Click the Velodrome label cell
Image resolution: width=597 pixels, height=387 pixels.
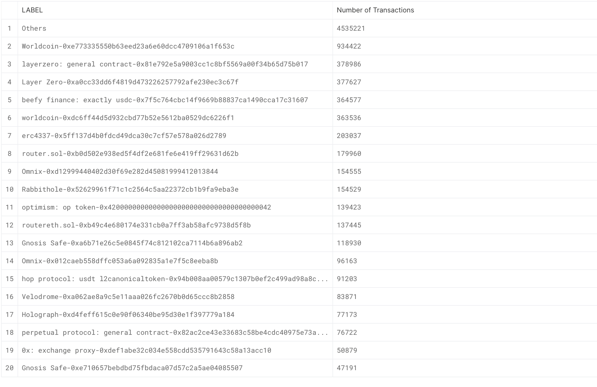click(x=128, y=297)
